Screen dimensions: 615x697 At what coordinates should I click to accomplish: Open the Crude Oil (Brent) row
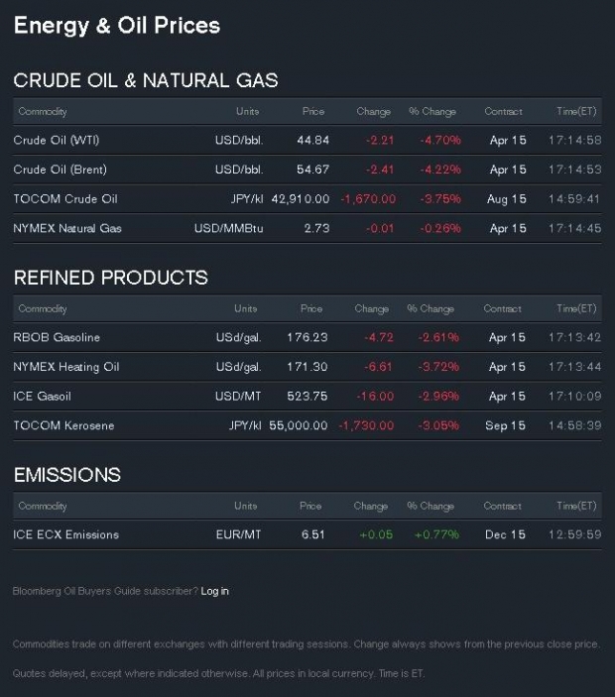(x=60, y=170)
